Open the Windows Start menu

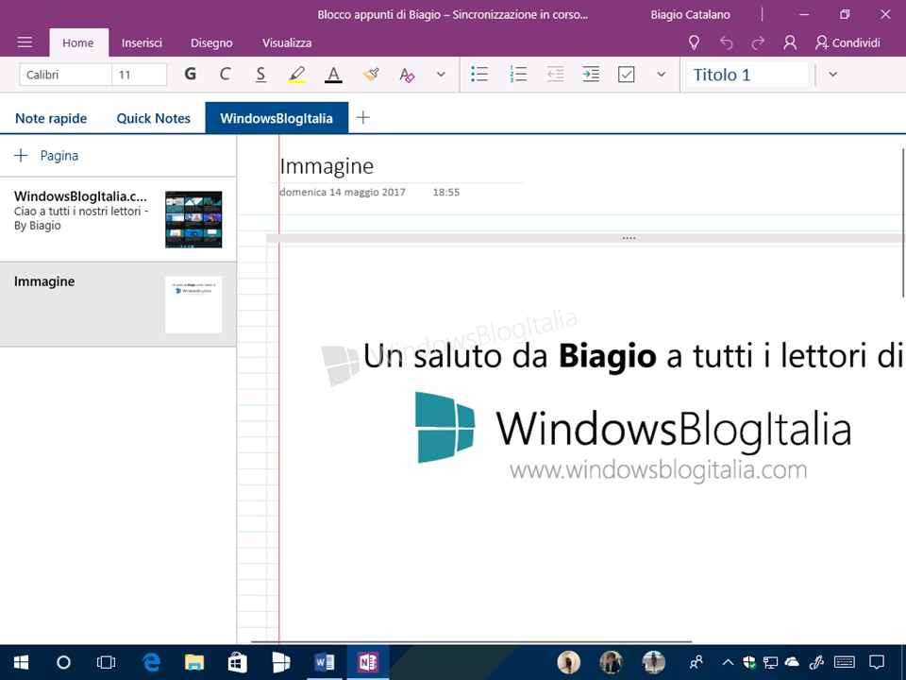click(22, 662)
